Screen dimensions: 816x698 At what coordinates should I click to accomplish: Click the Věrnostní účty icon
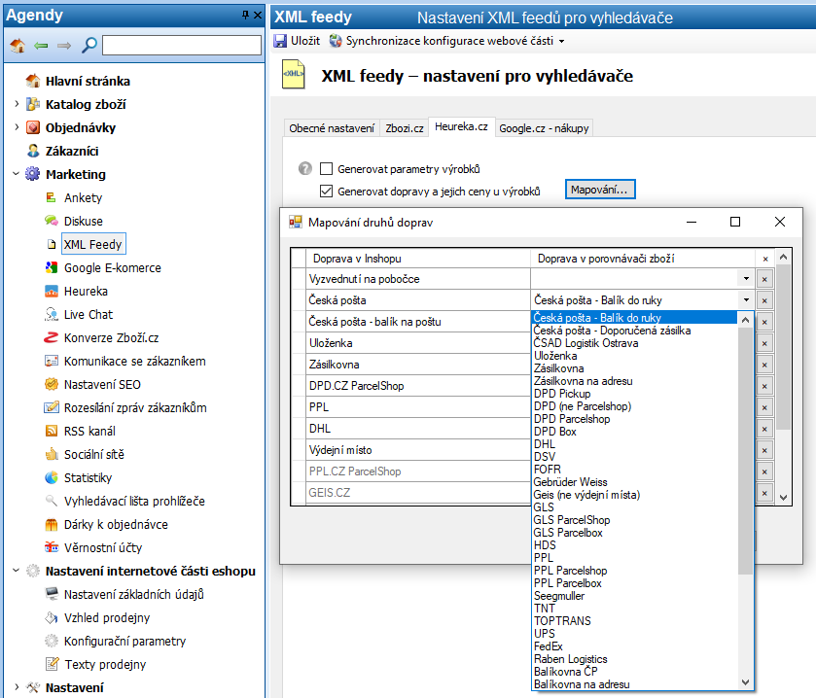(x=51, y=547)
